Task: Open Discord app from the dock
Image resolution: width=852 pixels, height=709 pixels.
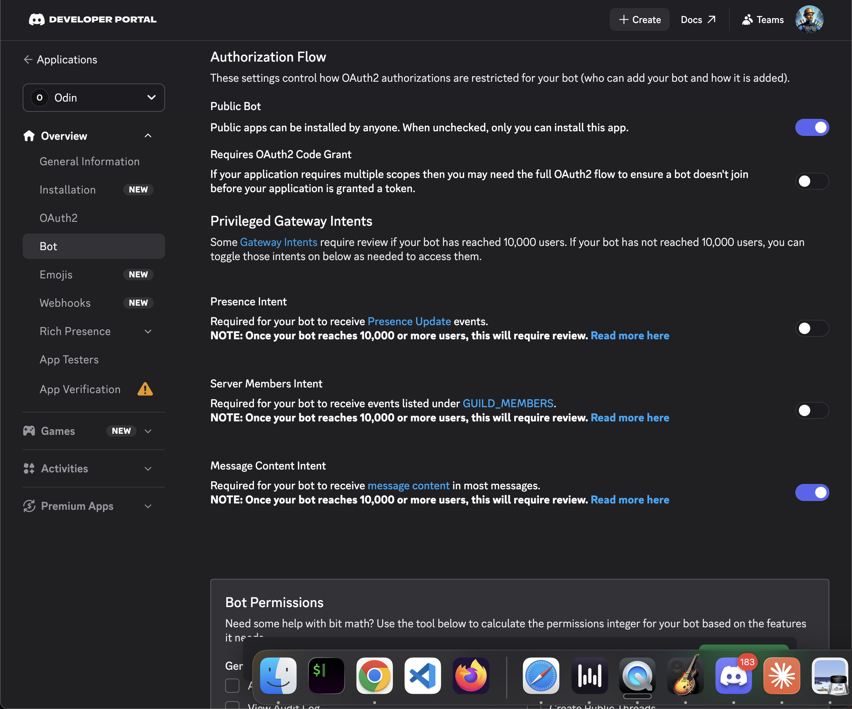Action: pyautogui.click(x=733, y=675)
